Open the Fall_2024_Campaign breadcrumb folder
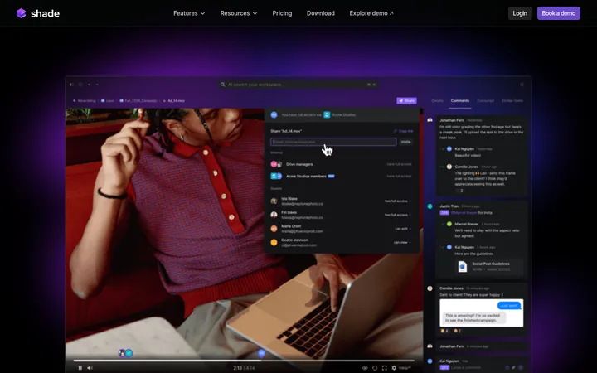Viewport: 597px width, 373px height. click(138, 101)
